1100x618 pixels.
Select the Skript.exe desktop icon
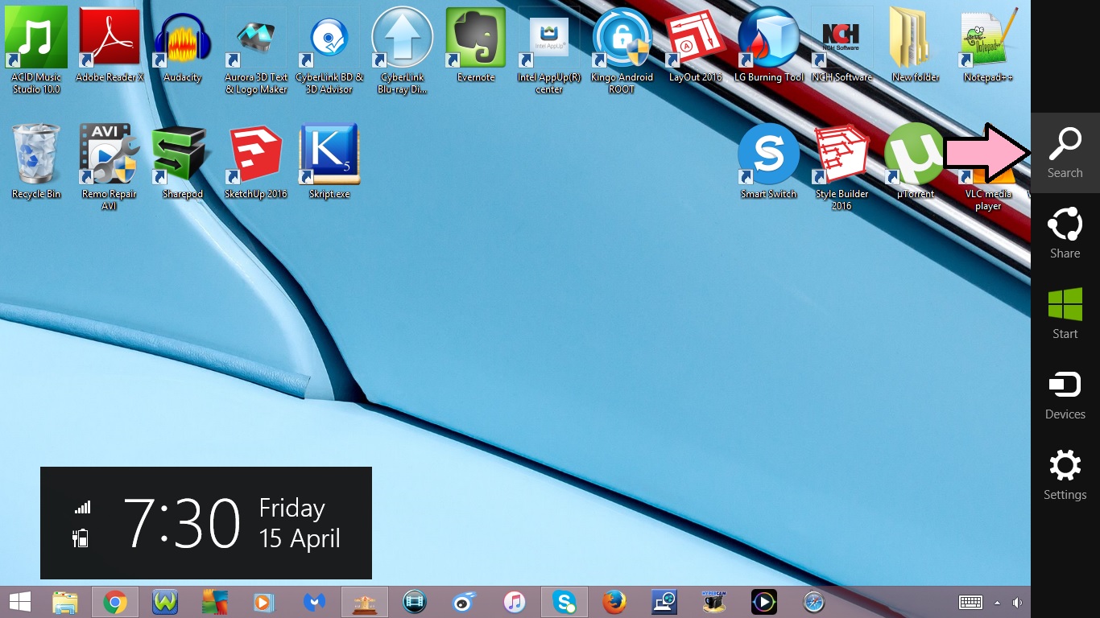[x=329, y=162]
